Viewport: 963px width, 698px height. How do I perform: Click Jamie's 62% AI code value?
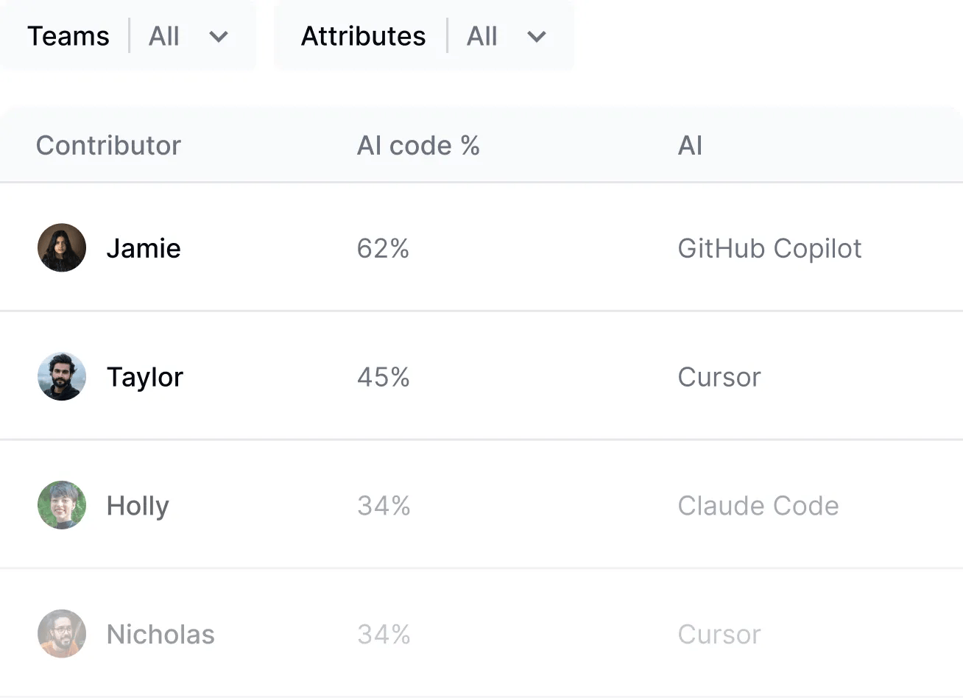(383, 249)
